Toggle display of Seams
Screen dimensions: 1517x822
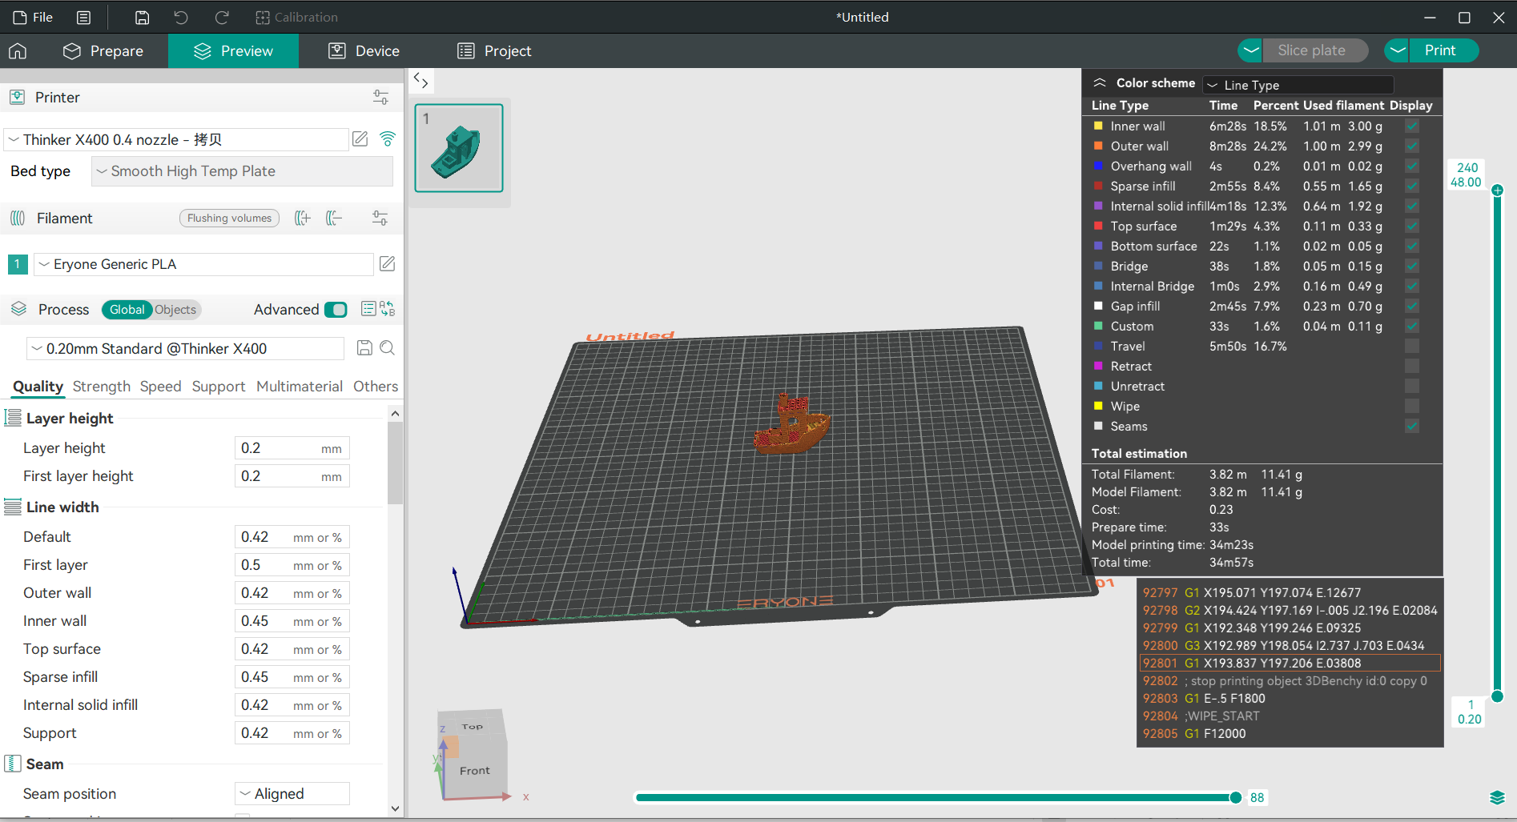coord(1412,426)
